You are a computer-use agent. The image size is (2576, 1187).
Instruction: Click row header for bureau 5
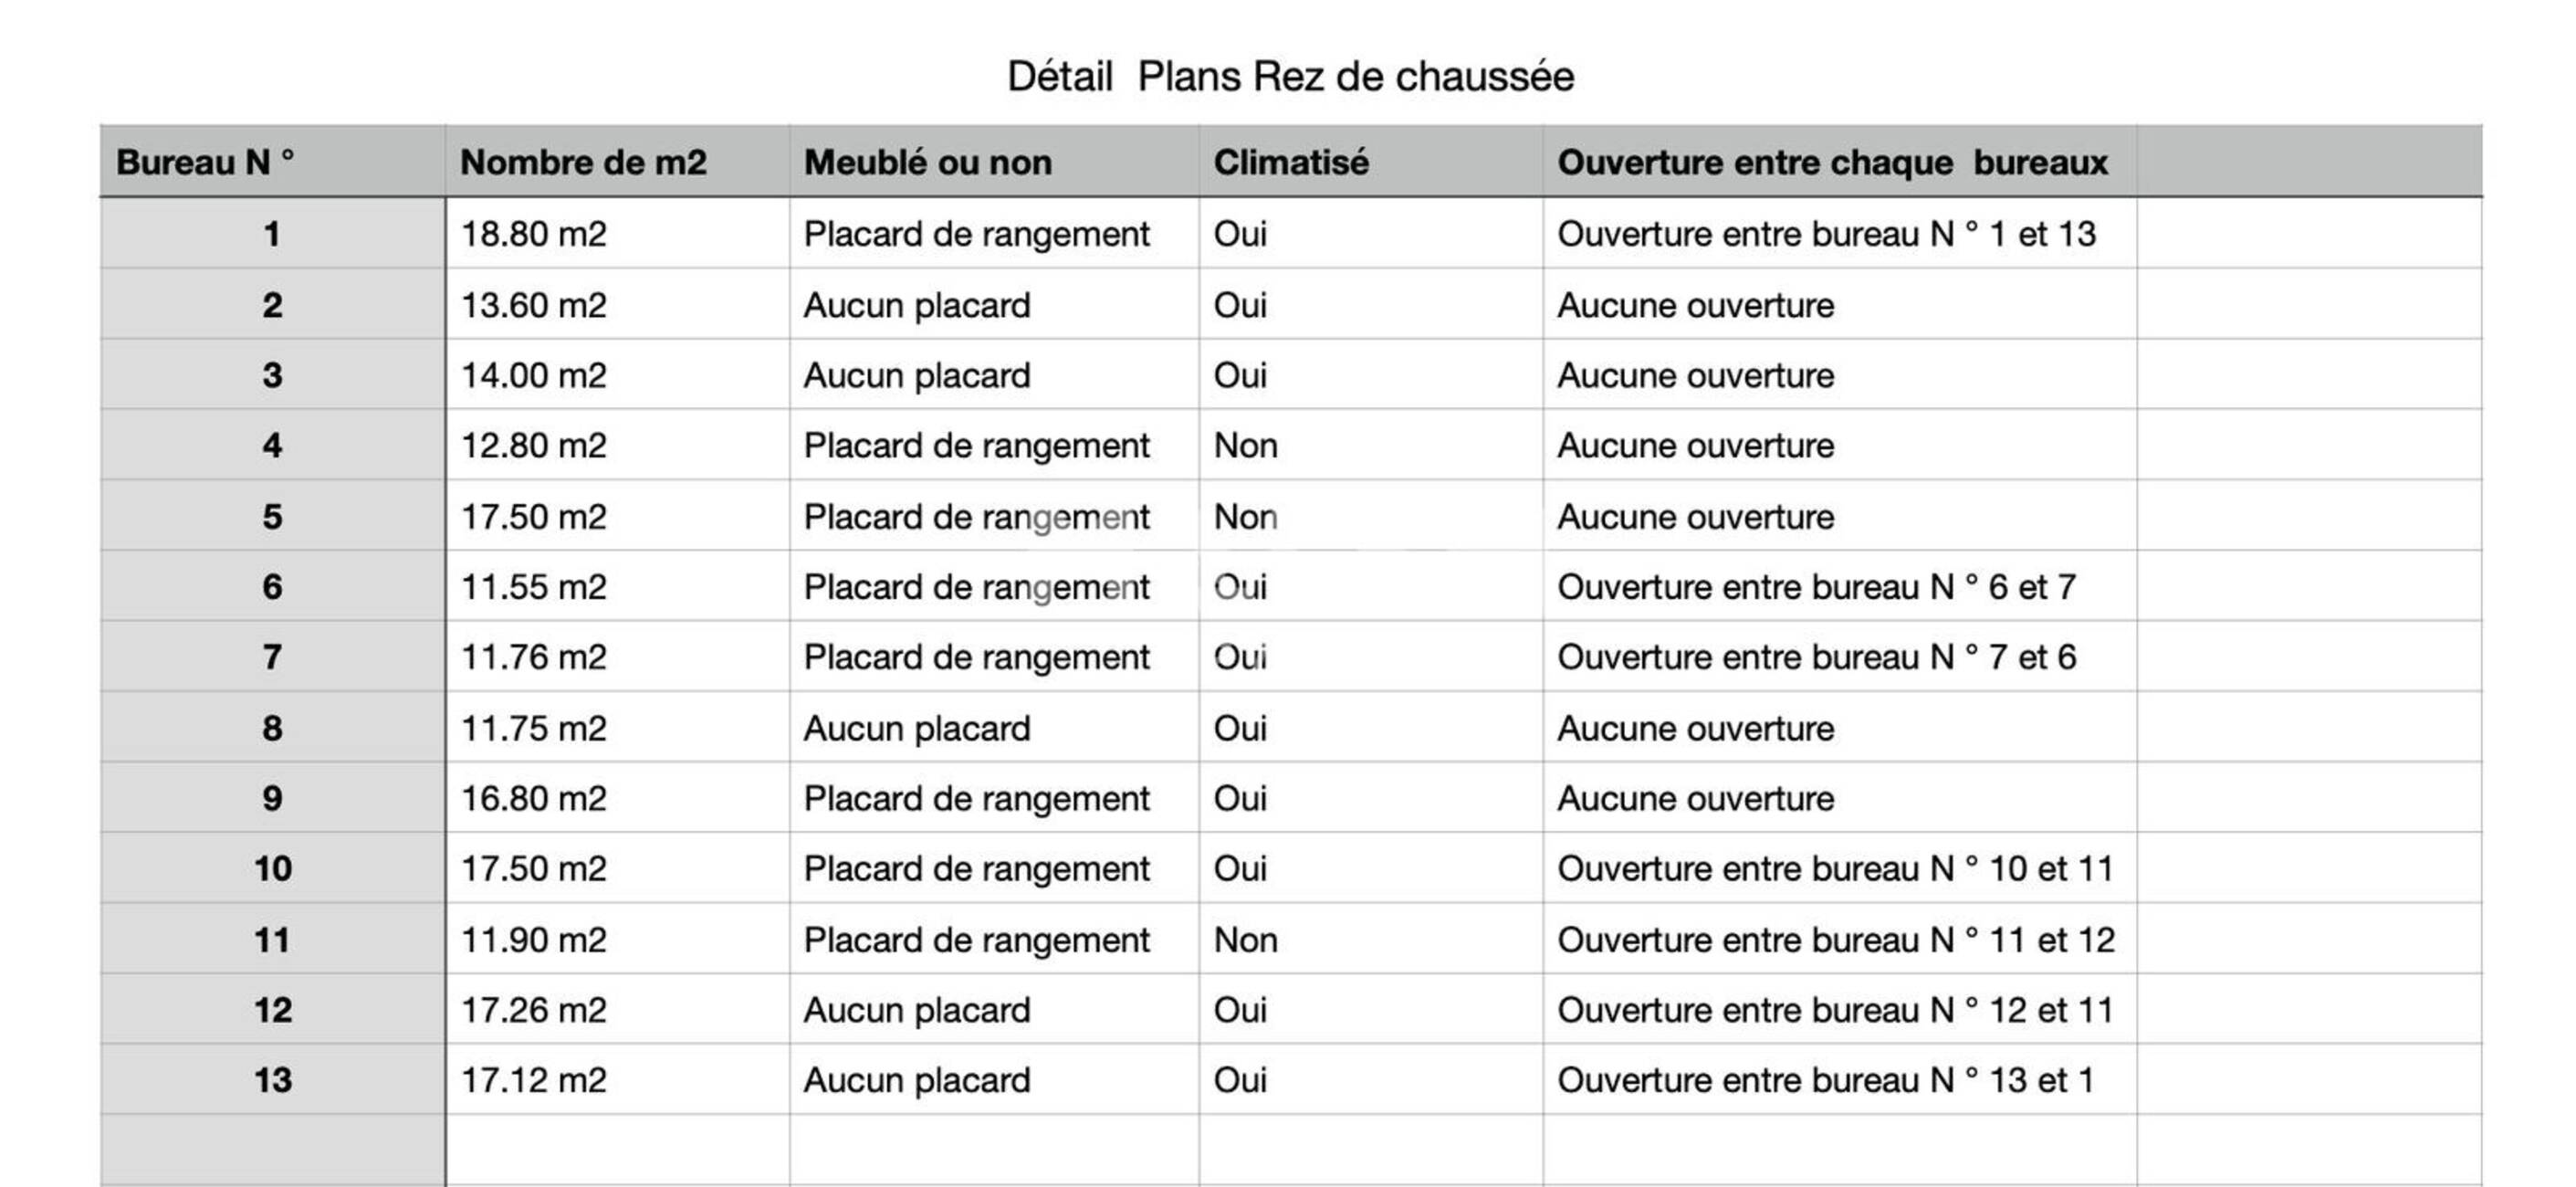coord(272,517)
